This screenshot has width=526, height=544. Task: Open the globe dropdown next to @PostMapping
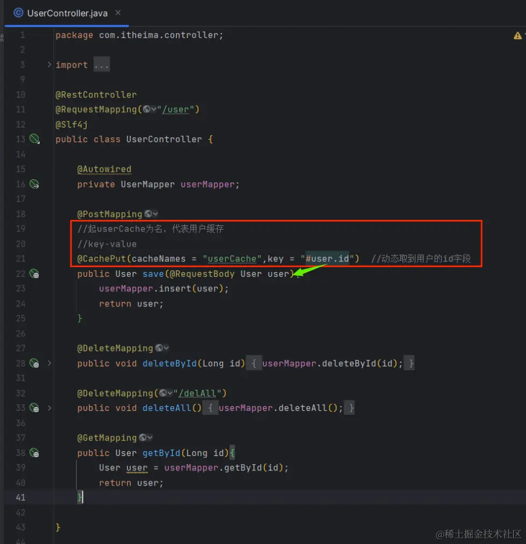pyautogui.click(x=151, y=214)
